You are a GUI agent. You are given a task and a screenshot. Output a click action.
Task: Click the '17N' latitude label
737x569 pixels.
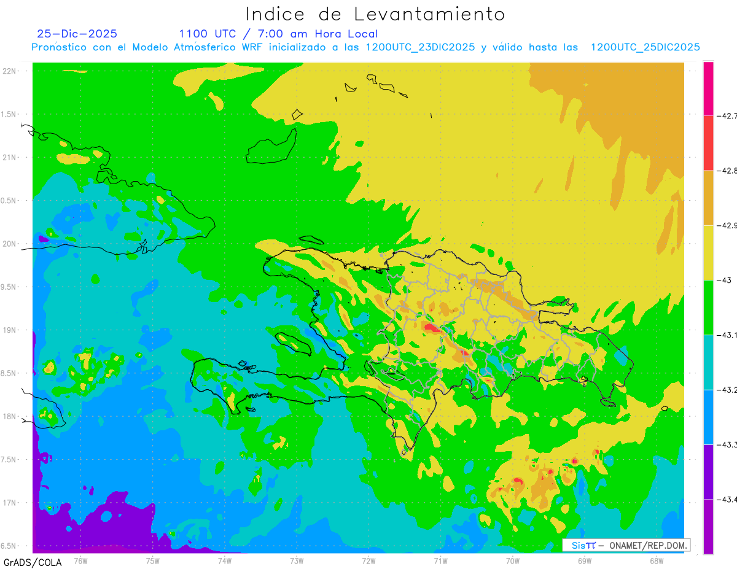click(10, 503)
